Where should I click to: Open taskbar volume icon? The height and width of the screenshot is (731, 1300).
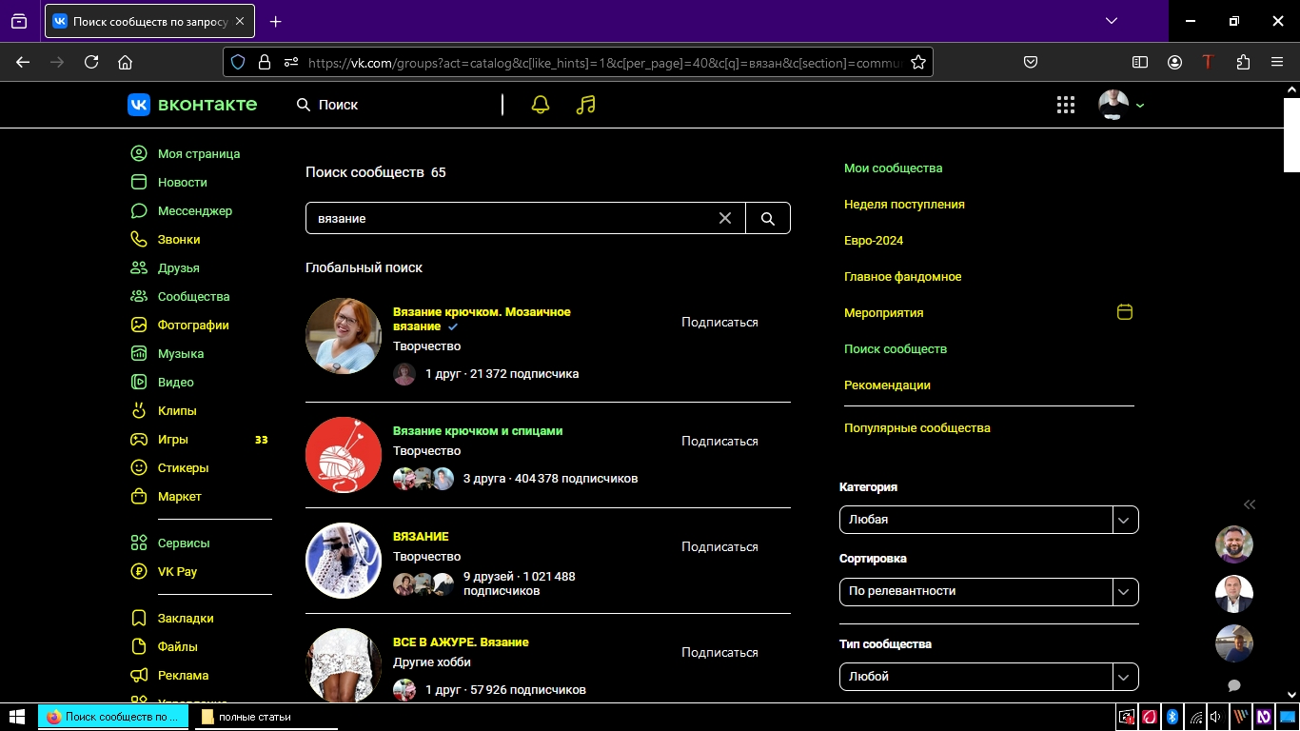1216,717
